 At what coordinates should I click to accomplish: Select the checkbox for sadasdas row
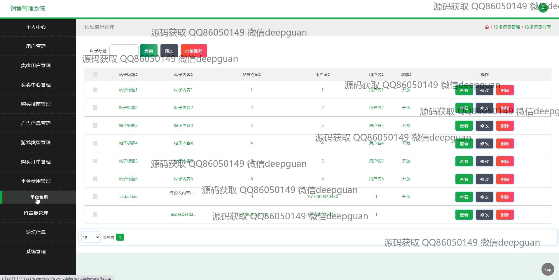coord(95,197)
